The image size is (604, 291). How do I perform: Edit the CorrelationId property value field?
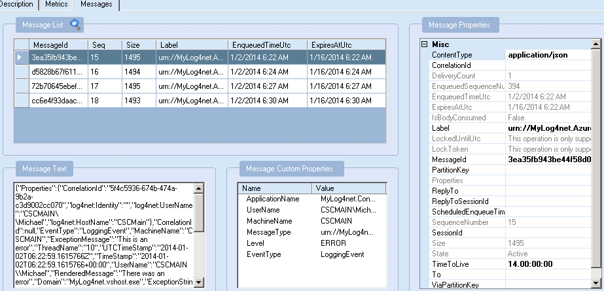[548, 65]
